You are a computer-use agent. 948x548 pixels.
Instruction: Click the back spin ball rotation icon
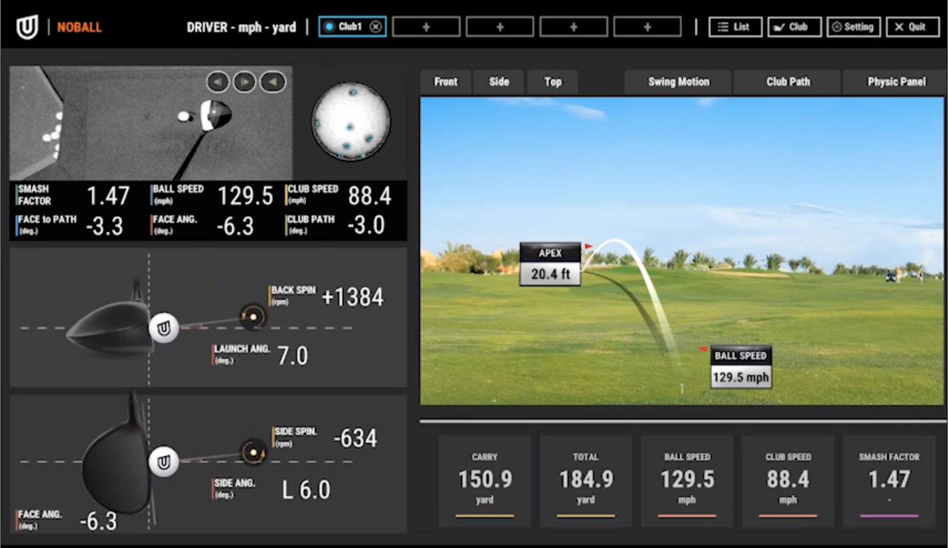253,317
